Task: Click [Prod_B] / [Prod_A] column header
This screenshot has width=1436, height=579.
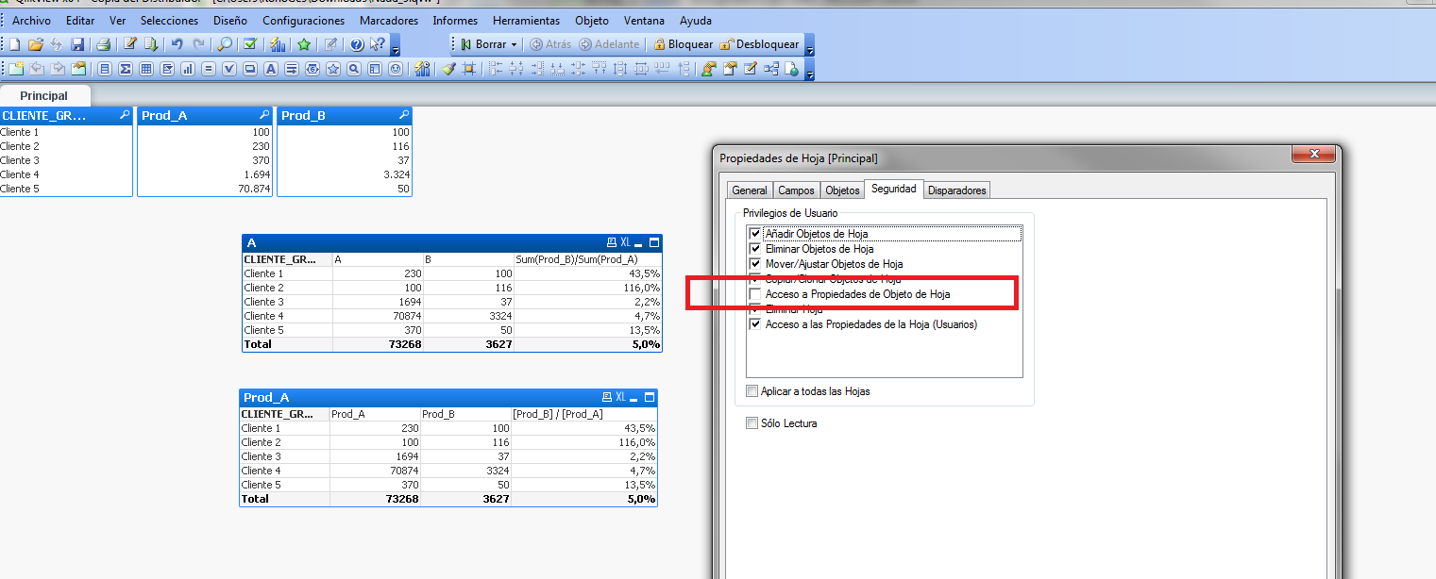Action: point(583,414)
